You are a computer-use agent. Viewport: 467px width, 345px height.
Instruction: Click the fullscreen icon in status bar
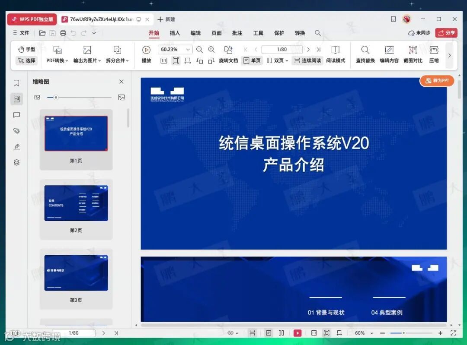pos(453,333)
